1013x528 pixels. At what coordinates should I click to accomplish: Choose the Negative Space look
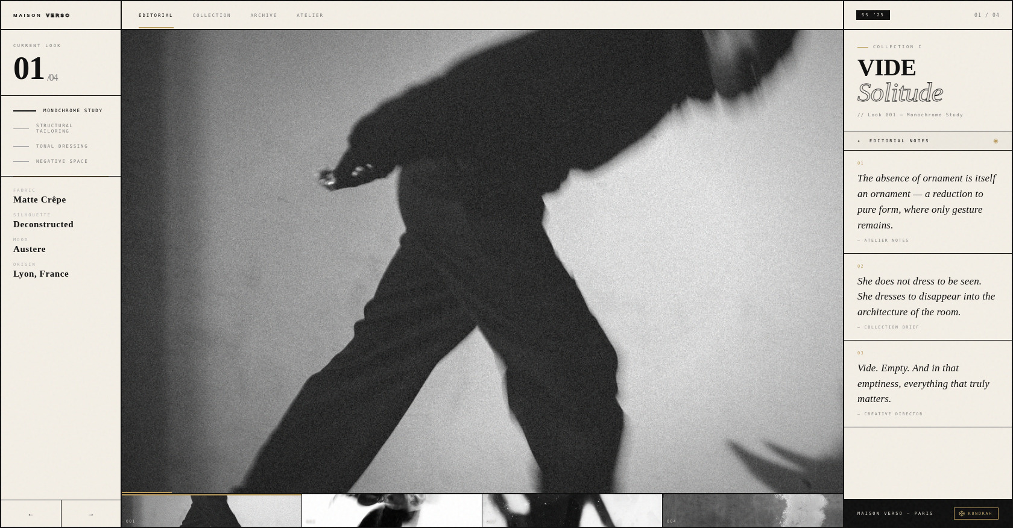tap(62, 162)
